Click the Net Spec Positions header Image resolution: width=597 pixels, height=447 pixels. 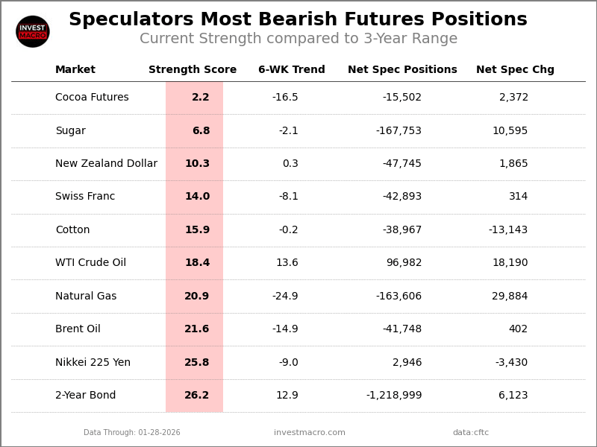tap(402, 70)
